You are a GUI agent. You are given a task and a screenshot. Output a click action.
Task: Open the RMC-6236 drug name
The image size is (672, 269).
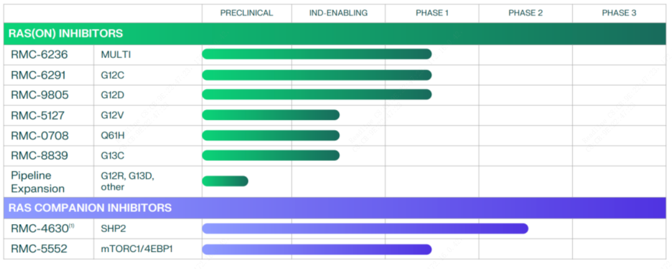pos(39,55)
